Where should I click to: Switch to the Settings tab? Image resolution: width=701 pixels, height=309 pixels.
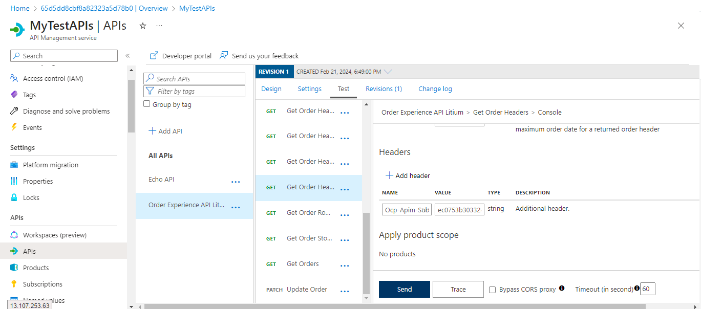coord(310,89)
